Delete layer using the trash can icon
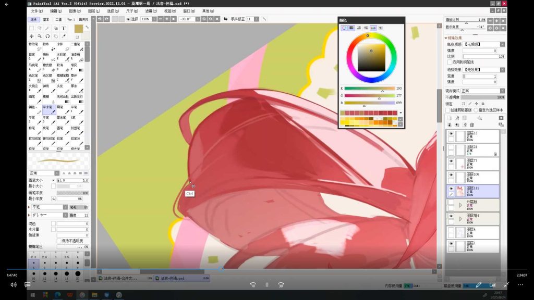The height and width of the screenshot is (300, 534). 472,125
